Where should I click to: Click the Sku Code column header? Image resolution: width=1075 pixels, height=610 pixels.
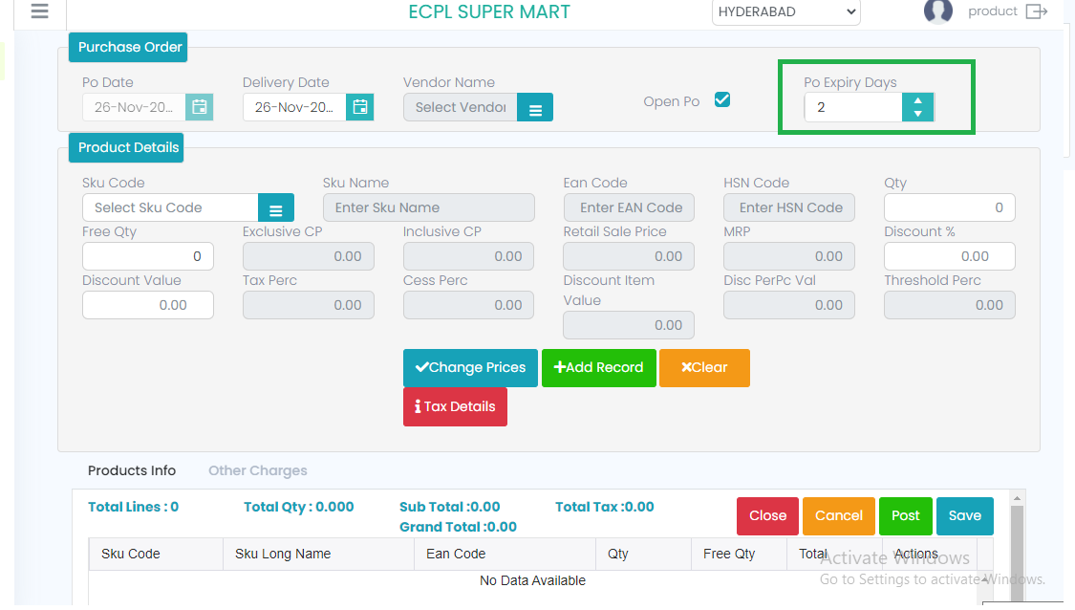click(x=156, y=554)
